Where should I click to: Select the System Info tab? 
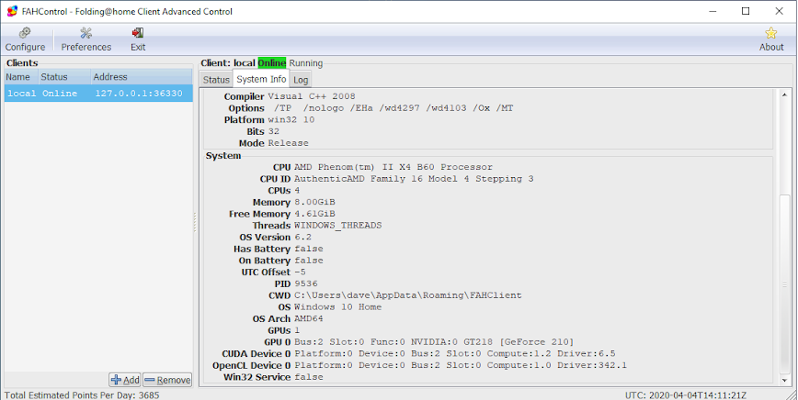[261, 79]
